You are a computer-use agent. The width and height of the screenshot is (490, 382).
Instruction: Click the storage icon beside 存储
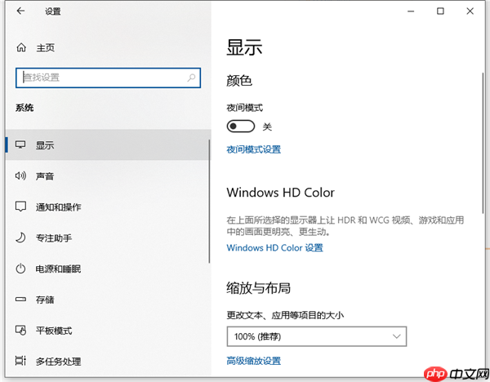coord(20,300)
